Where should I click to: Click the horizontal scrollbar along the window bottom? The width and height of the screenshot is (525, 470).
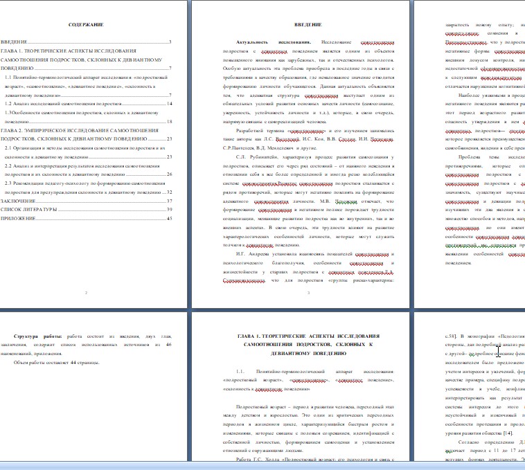tap(262, 466)
